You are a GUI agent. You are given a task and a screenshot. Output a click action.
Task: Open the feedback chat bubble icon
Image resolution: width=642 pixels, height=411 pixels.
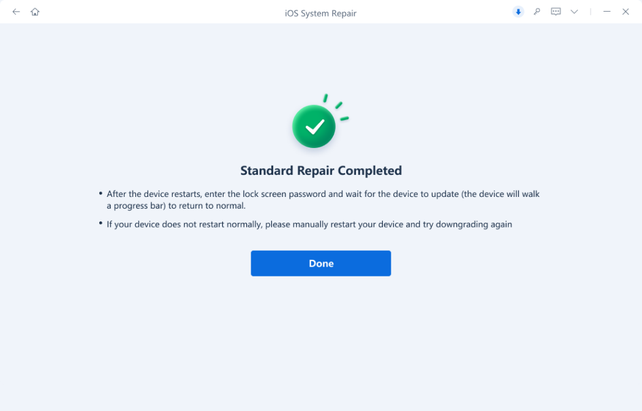556,12
